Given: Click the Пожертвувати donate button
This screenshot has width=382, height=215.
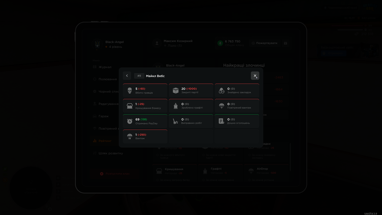Looking at the screenshot, I should (x=264, y=43).
